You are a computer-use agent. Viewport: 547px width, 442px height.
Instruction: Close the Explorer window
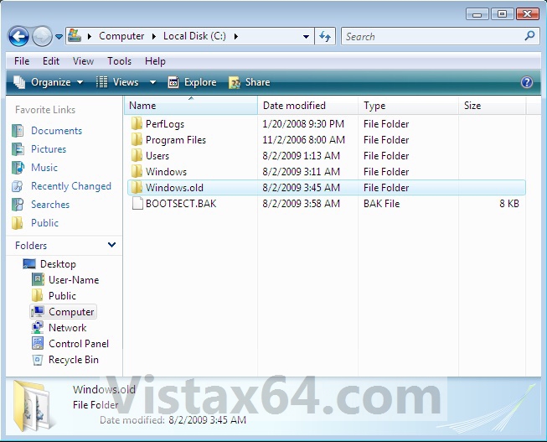[x=528, y=14]
